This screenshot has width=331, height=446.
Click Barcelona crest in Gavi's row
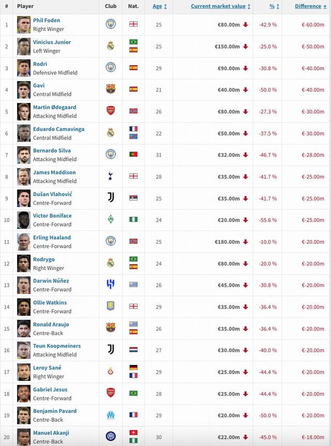(111, 90)
